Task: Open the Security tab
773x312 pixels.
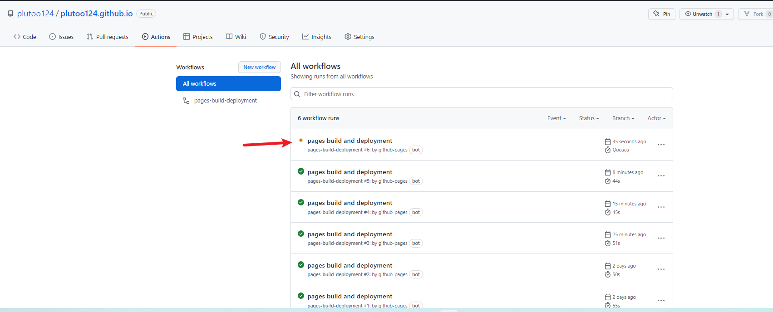Action: (x=274, y=37)
